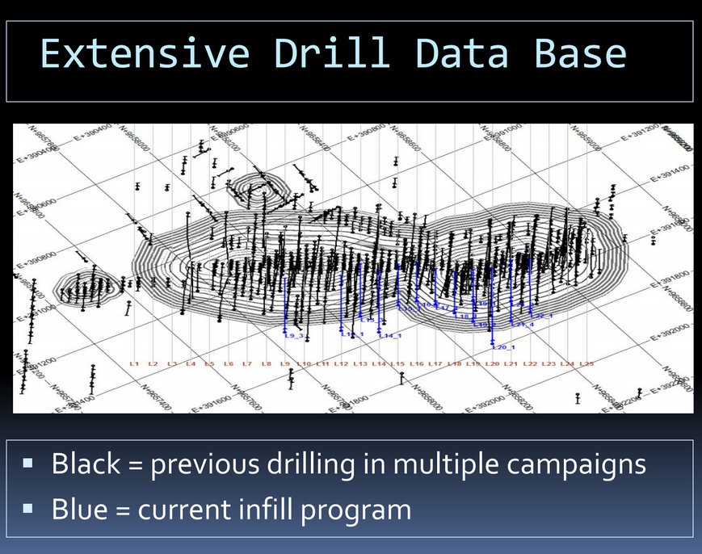
Task: Click blue drill hole label L21_4
Action: tap(523, 325)
